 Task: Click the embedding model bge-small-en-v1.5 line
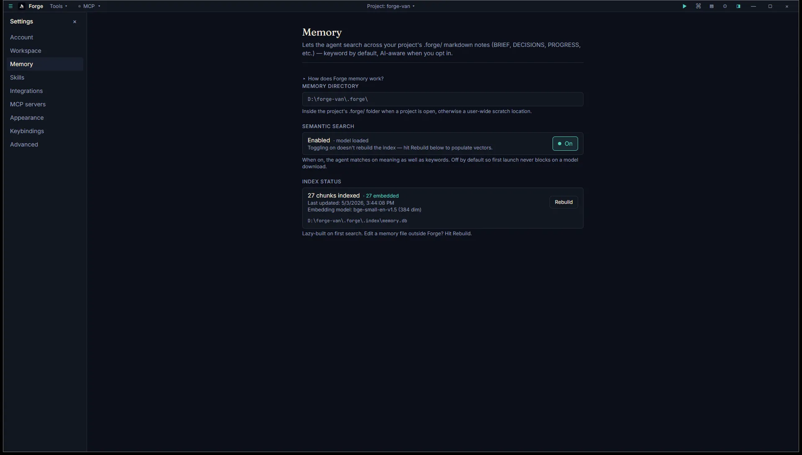point(364,210)
